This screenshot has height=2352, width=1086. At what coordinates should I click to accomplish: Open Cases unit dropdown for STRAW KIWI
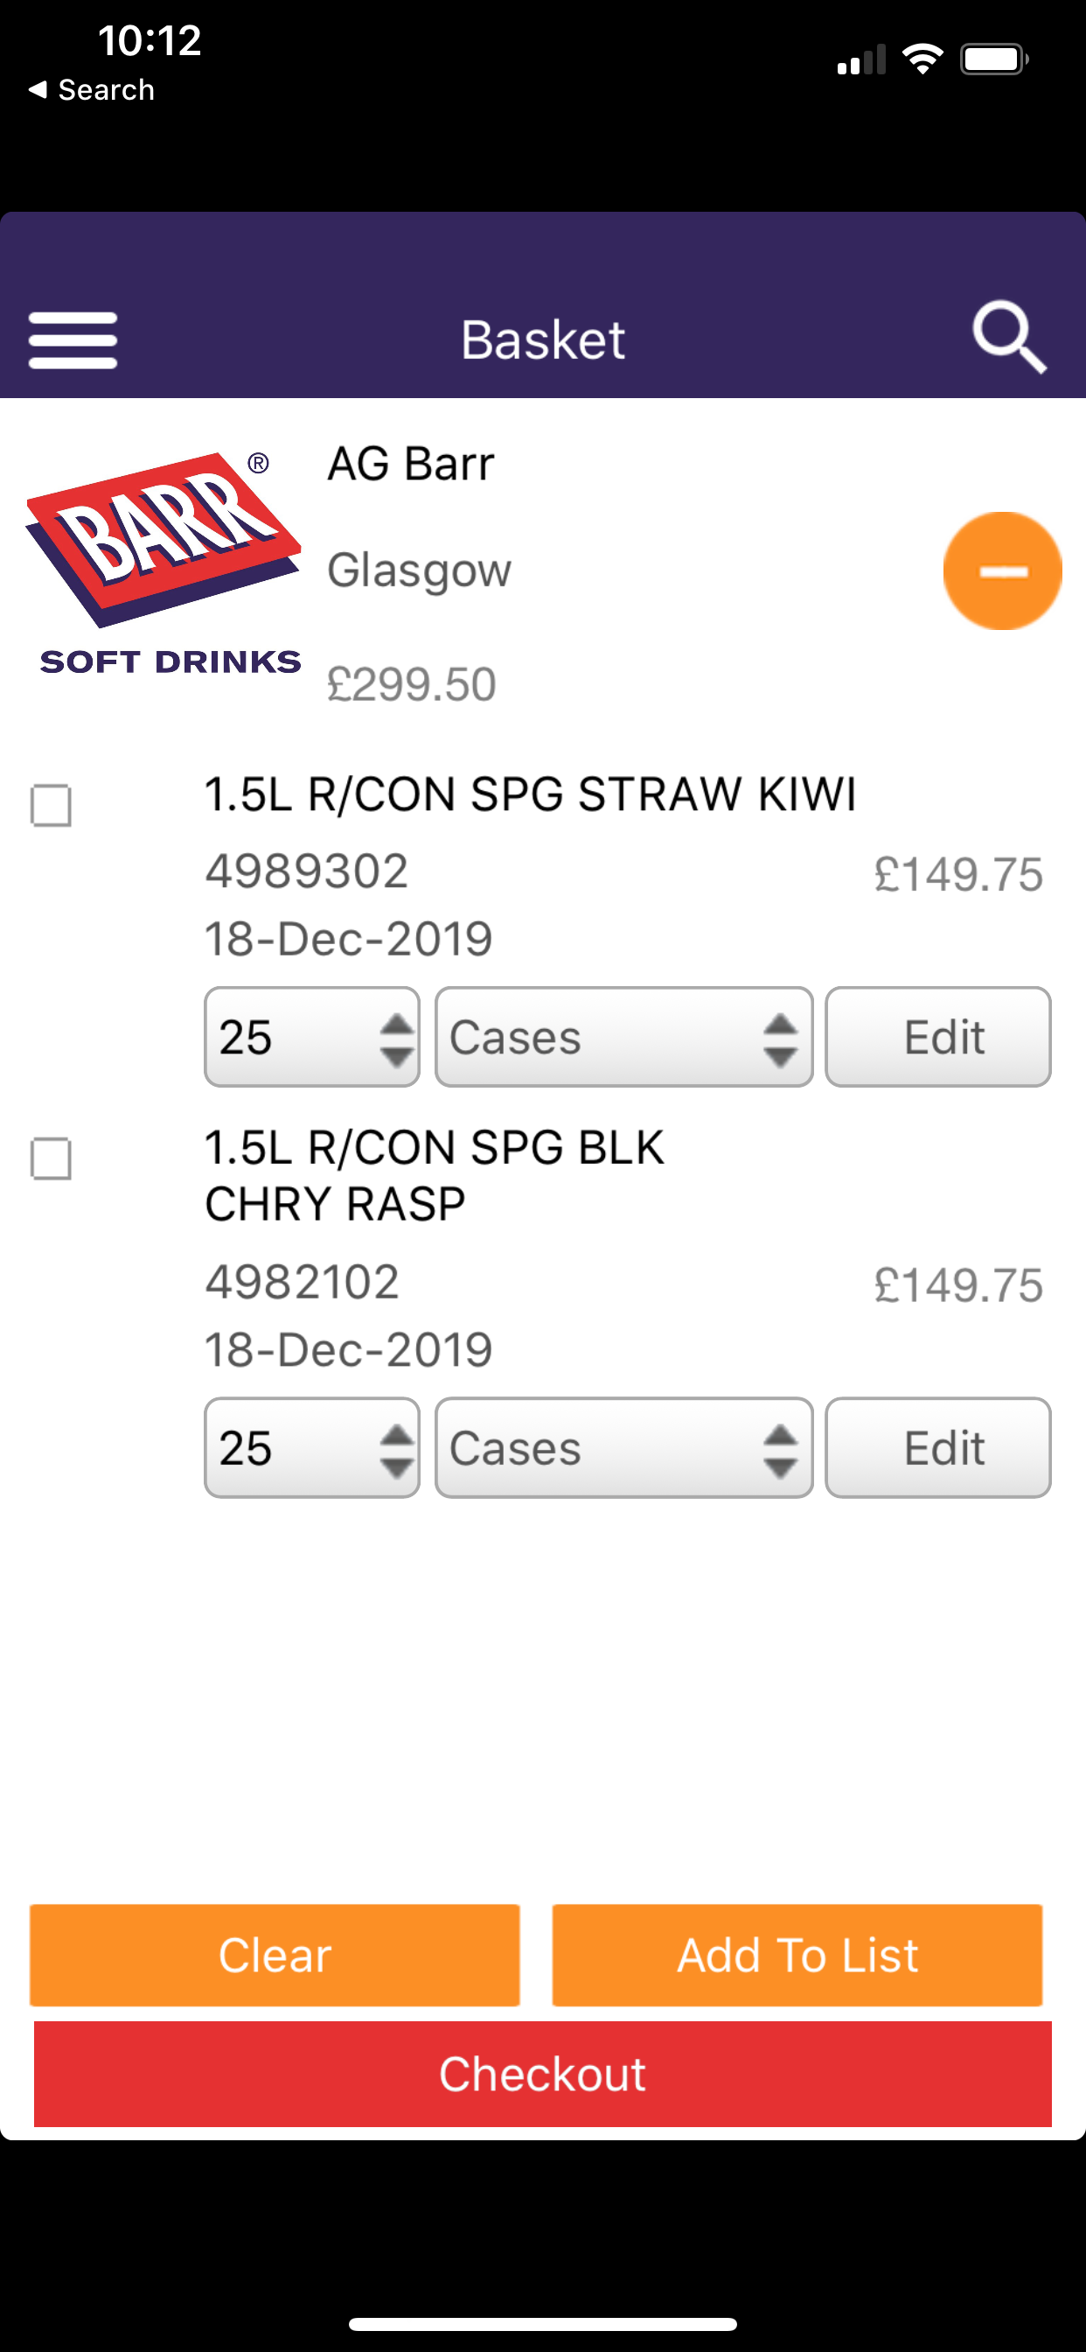point(624,1036)
